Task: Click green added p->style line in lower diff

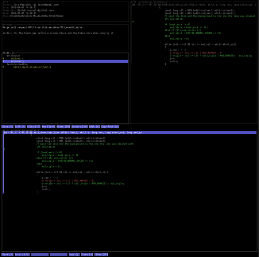Action: point(83,183)
